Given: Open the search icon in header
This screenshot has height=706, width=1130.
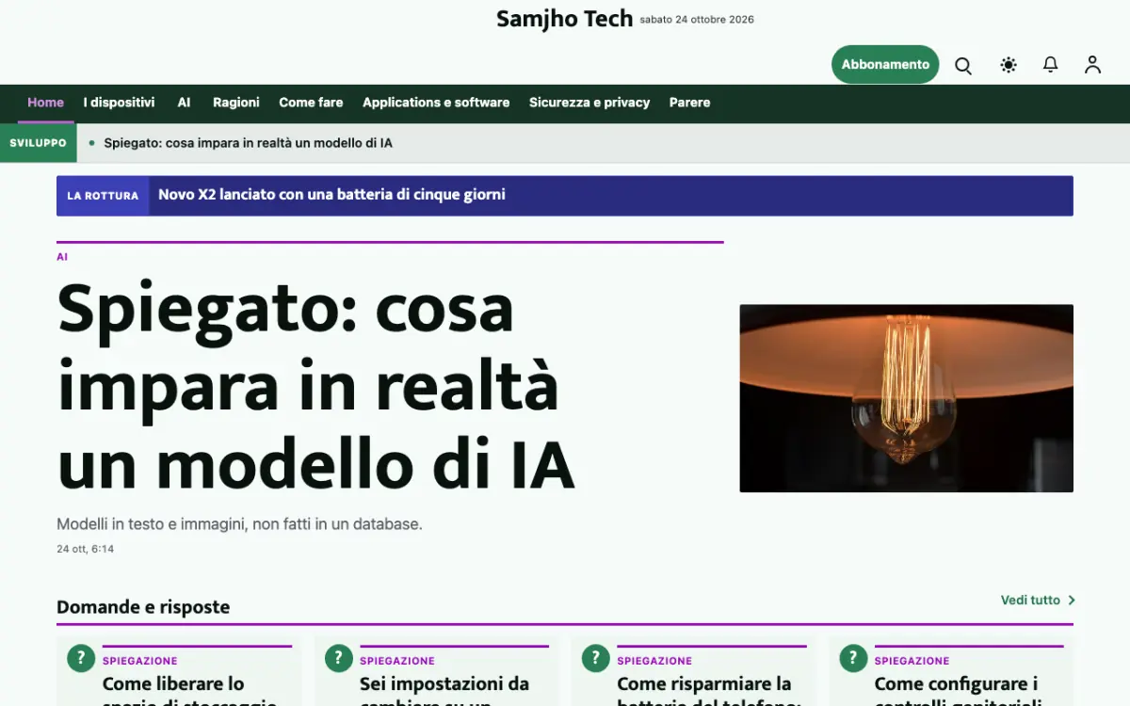Looking at the screenshot, I should (963, 65).
